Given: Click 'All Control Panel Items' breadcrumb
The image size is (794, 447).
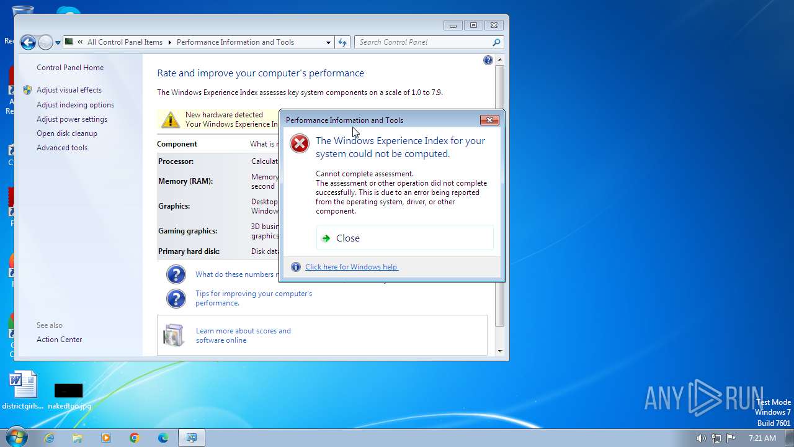Looking at the screenshot, I should (125, 42).
